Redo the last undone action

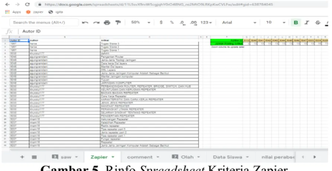[x=96, y=22]
